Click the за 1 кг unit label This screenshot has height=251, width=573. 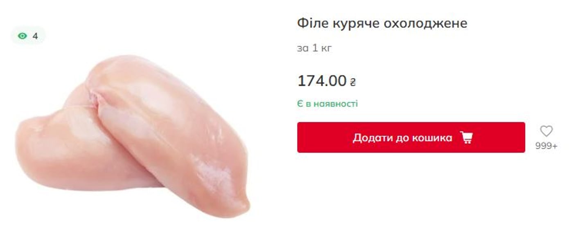point(314,48)
